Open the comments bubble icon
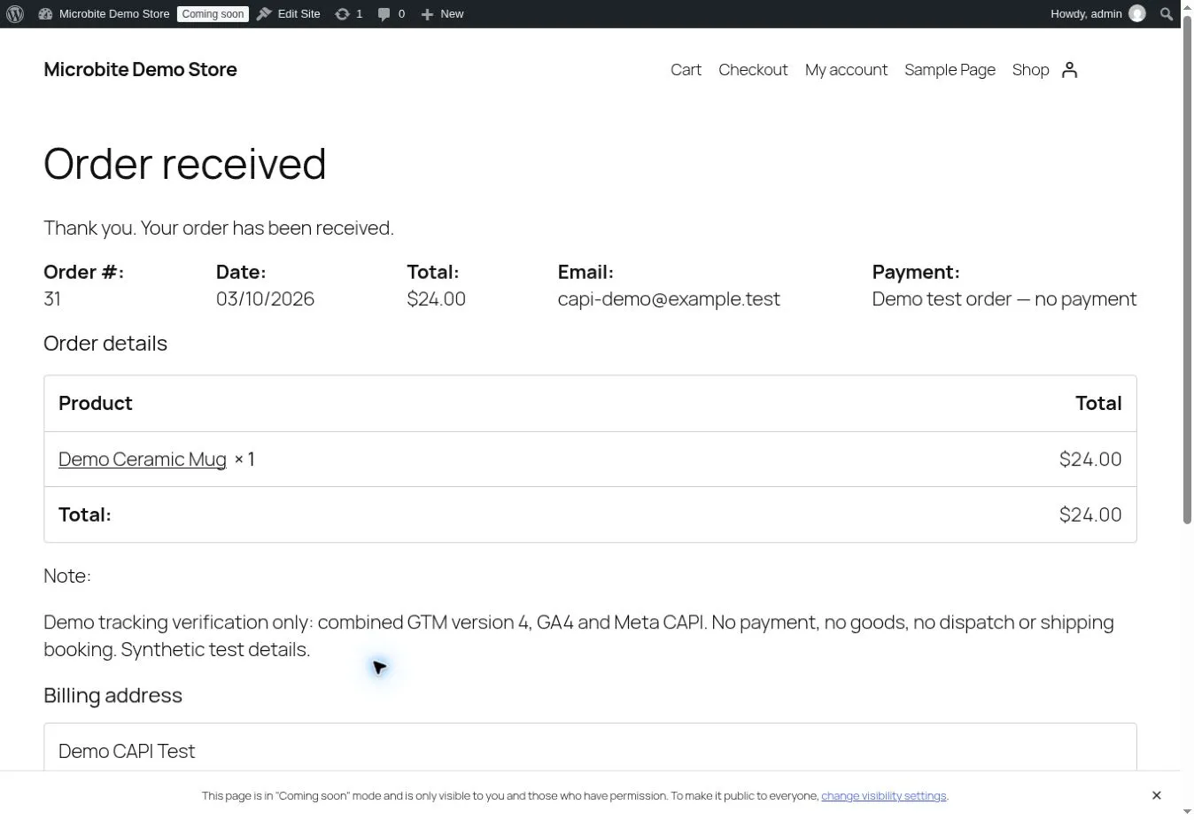The image size is (1194, 820). point(391,14)
